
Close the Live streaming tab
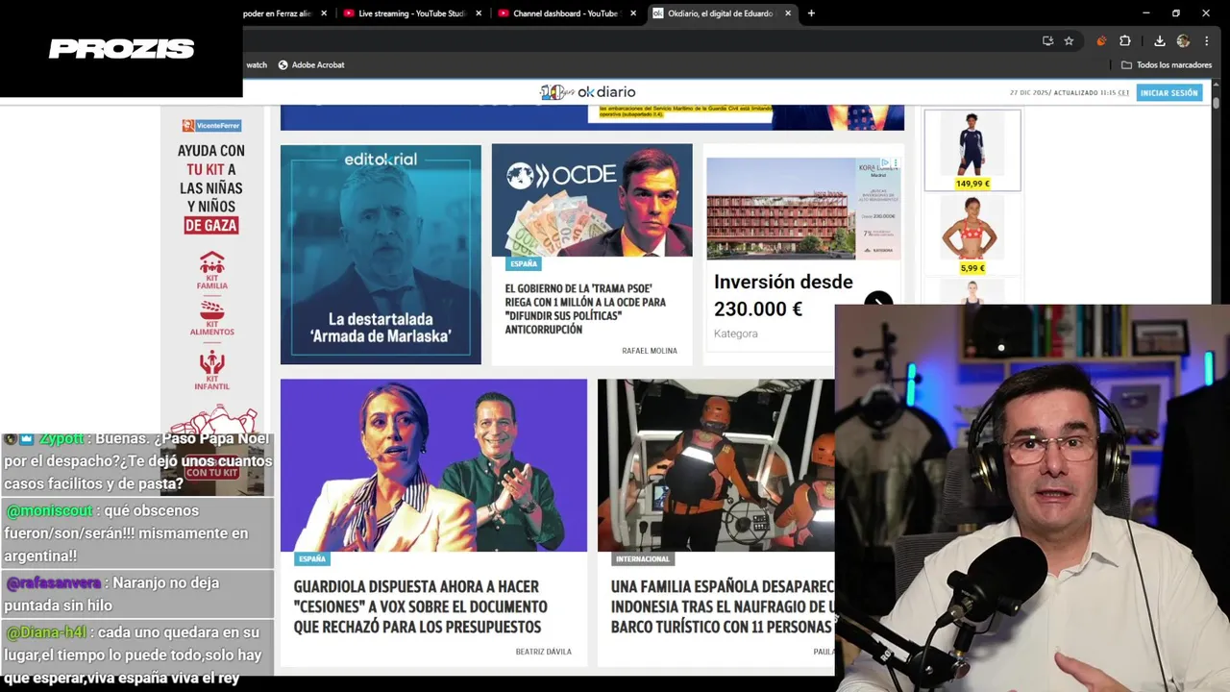click(x=479, y=13)
